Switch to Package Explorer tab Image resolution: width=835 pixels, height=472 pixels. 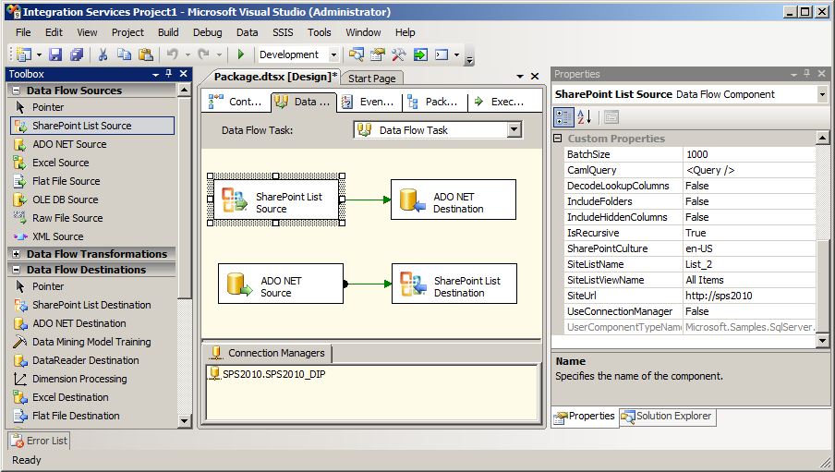[433, 102]
